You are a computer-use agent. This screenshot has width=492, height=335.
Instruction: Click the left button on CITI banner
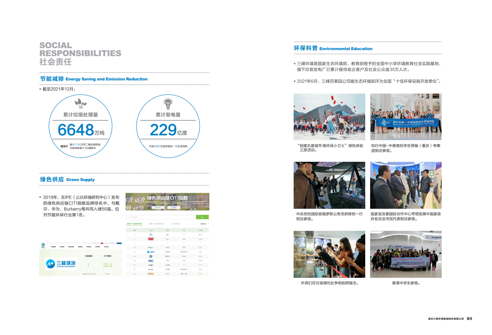click(158, 207)
